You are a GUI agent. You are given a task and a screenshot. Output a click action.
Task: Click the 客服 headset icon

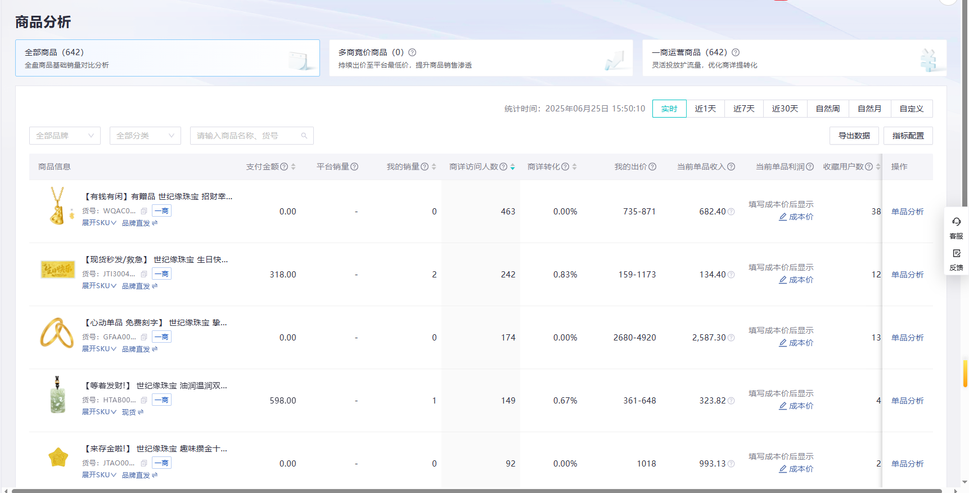pos(956,222)
